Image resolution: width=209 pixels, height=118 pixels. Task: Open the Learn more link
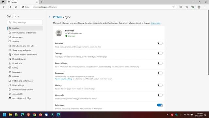pos(155,23)
